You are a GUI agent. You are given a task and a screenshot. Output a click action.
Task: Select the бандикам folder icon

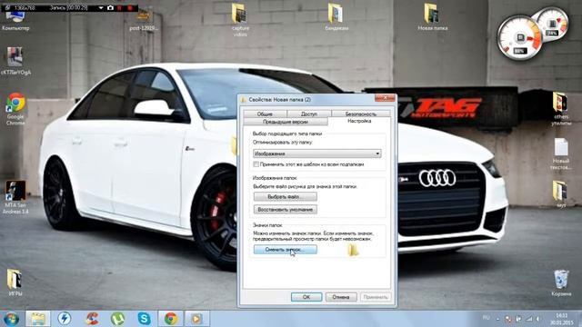pyautogui.click(x=336, y=17)
